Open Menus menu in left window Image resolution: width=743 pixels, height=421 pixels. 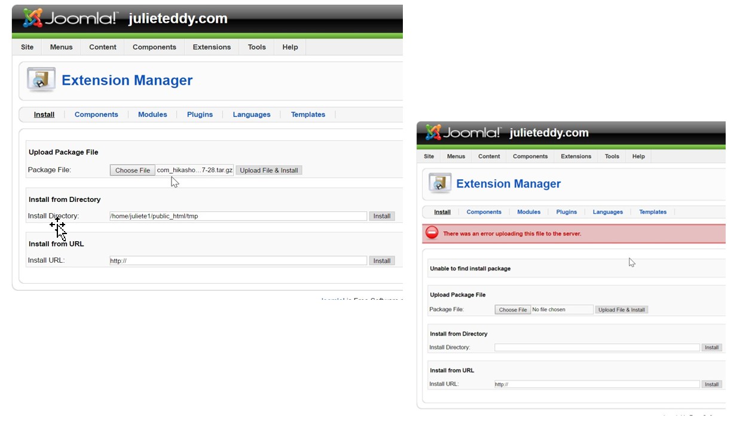[x=61, y=47]
